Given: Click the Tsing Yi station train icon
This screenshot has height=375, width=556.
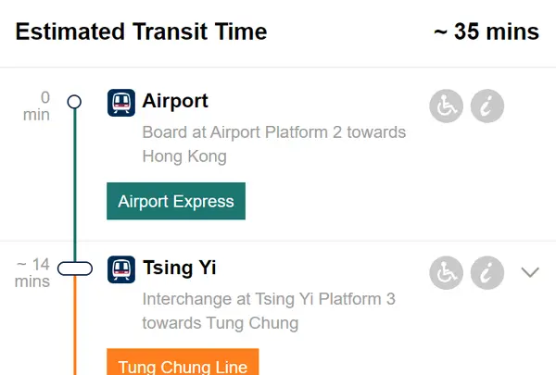Looking at the screenshot, I should 121,269.
